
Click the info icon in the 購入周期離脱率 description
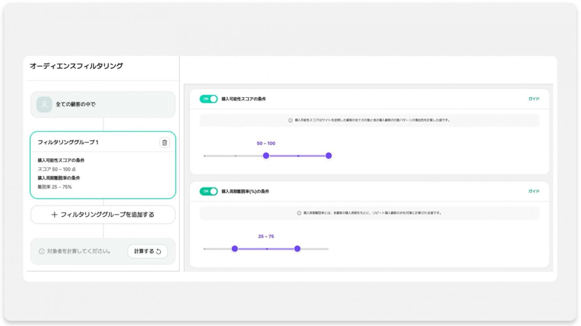coord(299,213)
